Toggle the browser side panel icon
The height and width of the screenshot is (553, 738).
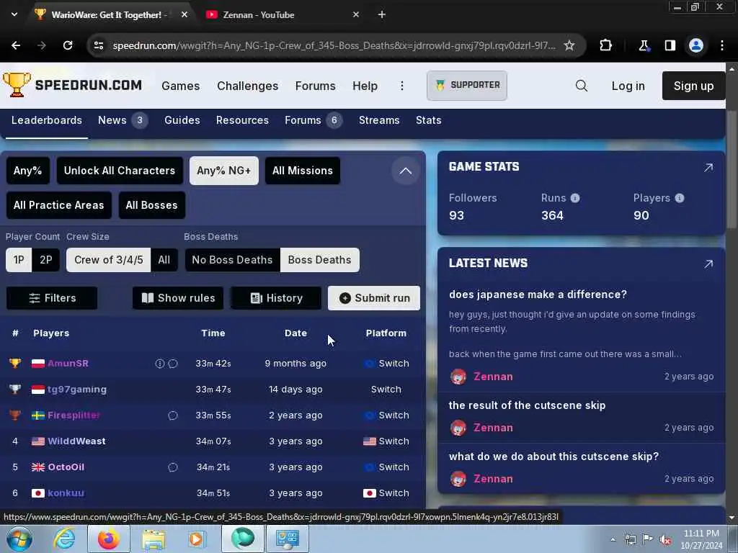pyautogui.click(x=670, y=45)
